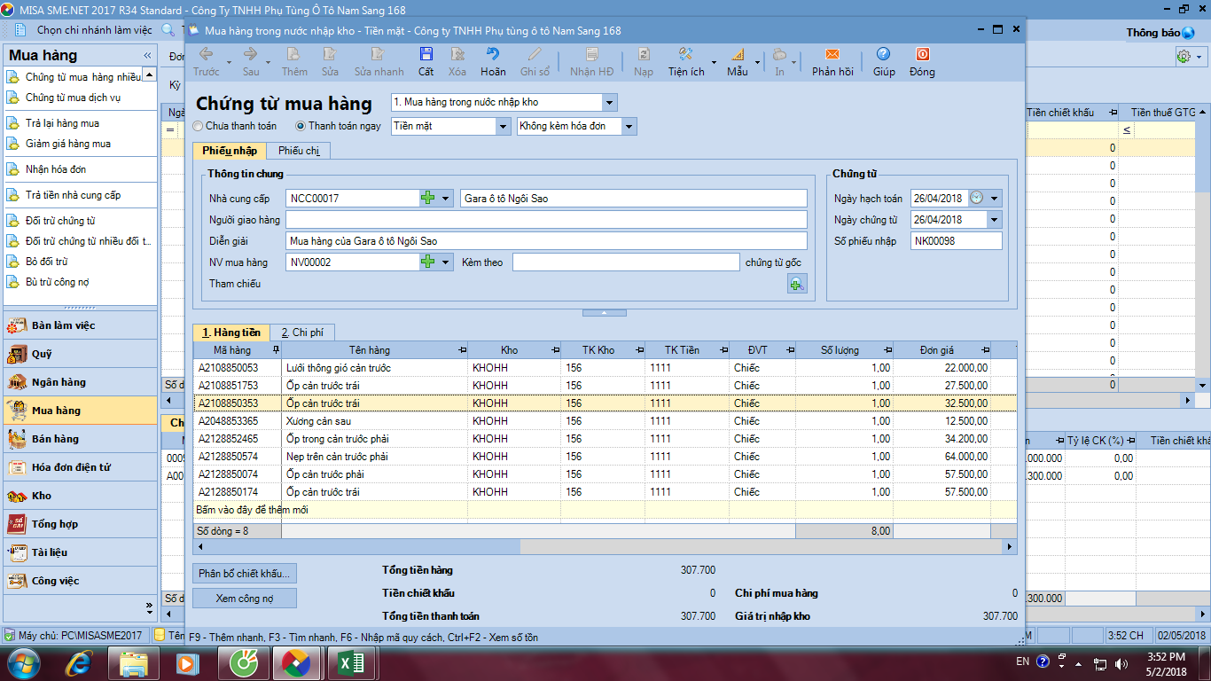Open Bù trừ công nợ sidebar link
1211x681 pixels.
pyautogui.click(x=57, y=282)
